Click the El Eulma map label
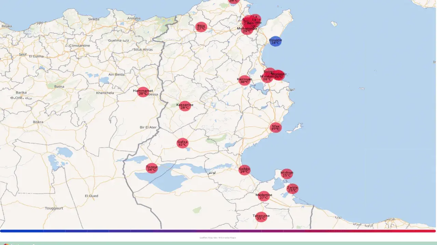437x245 pixels. point(37,56)
